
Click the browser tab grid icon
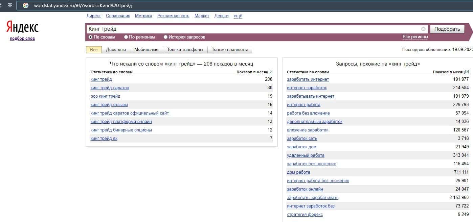point(10,5)
